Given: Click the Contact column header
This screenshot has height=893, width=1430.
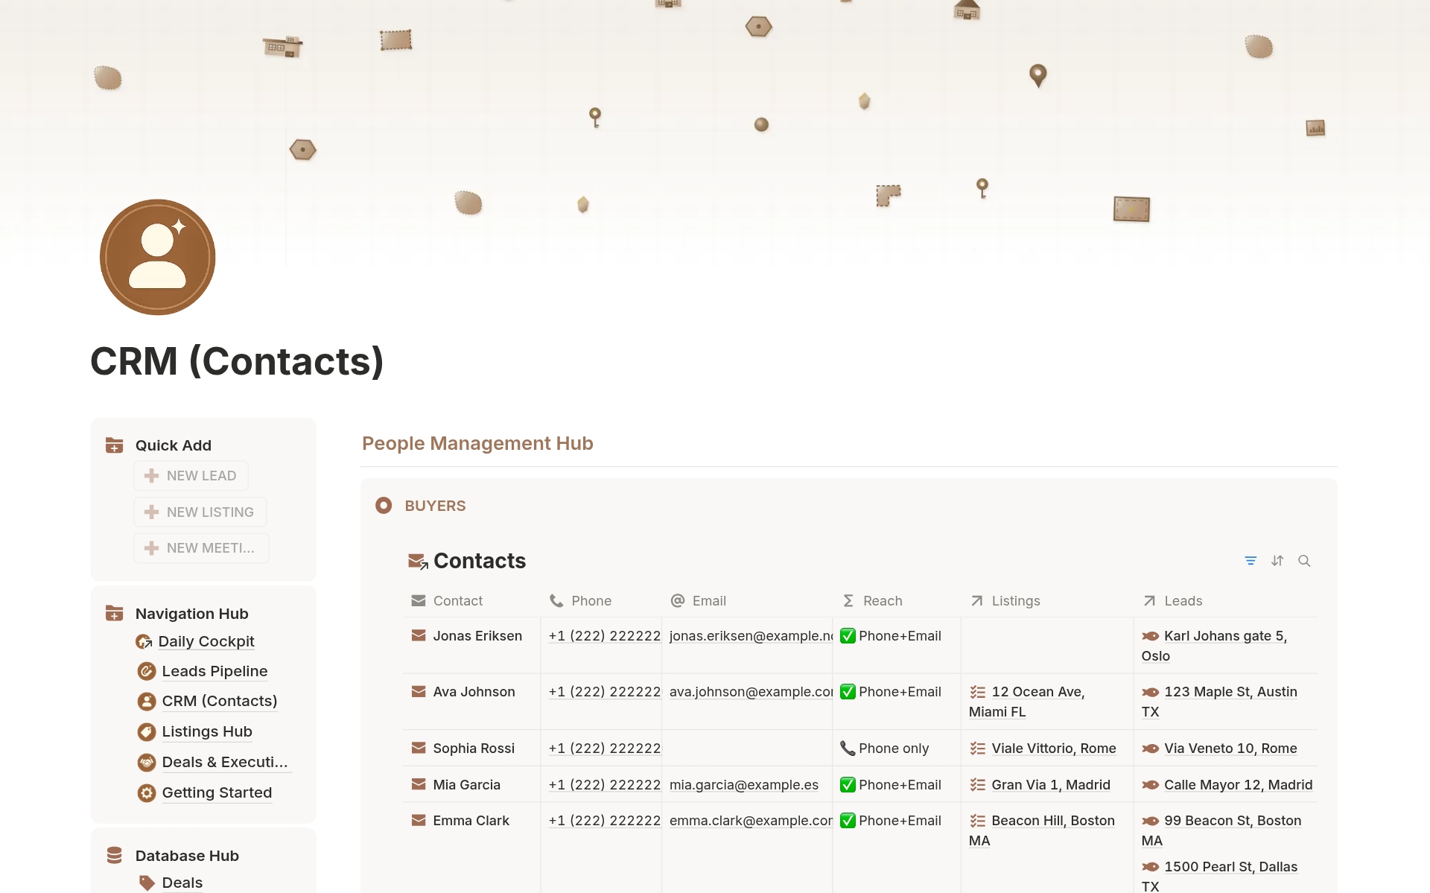Looking at the screenshot, I should pyautogui.click(x=447, y=601).
